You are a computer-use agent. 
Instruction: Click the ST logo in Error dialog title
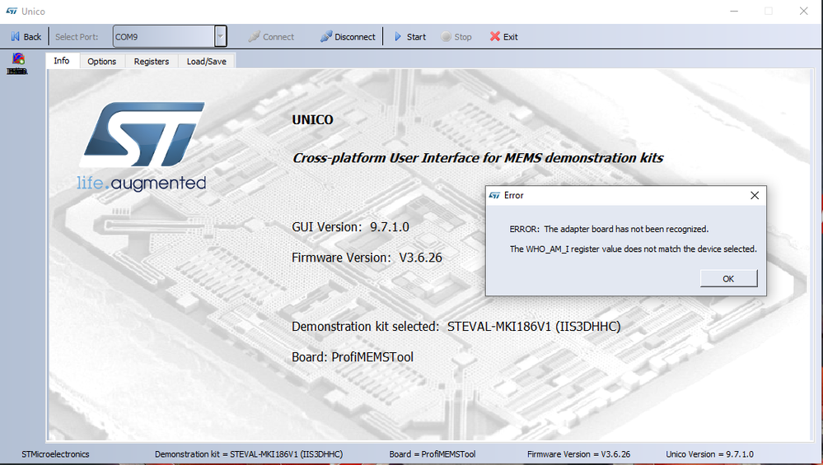click(494, 196)
